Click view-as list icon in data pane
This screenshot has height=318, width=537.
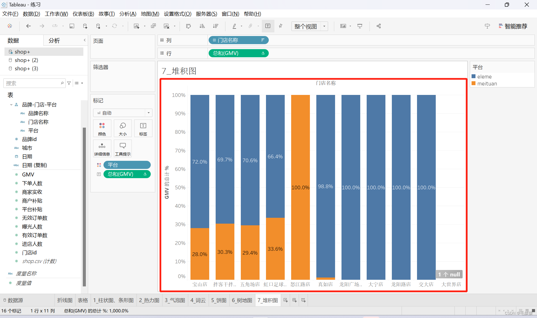point(77,83)
